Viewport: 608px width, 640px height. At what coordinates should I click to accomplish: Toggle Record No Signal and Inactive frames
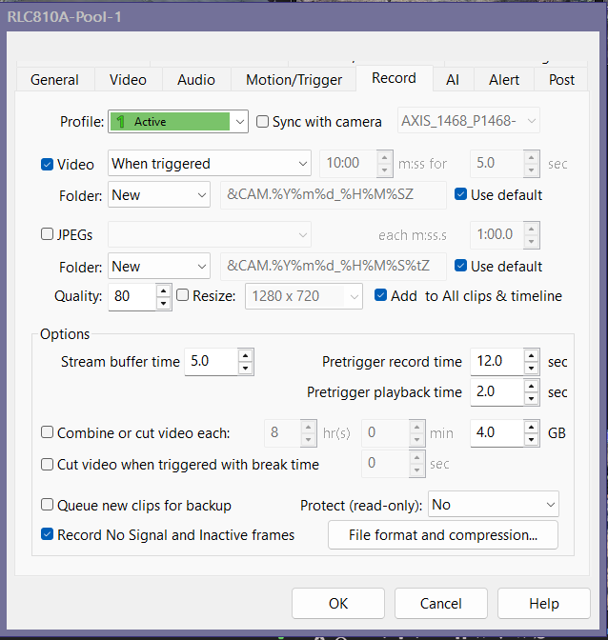click(48, 535)
